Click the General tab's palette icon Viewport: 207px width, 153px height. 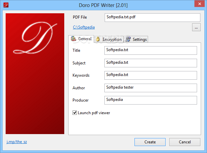coord(74,38)
